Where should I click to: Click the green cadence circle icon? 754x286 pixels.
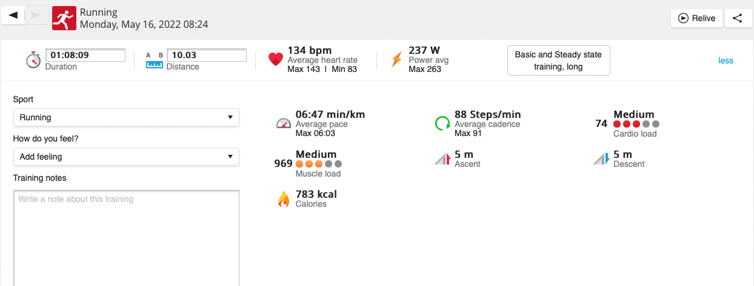click(442, 123)
